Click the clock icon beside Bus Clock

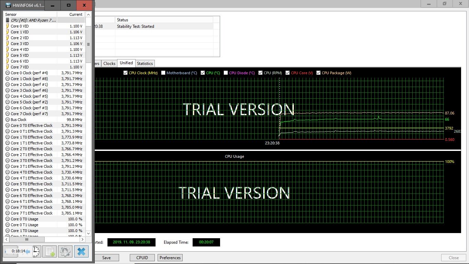point(8,120)
